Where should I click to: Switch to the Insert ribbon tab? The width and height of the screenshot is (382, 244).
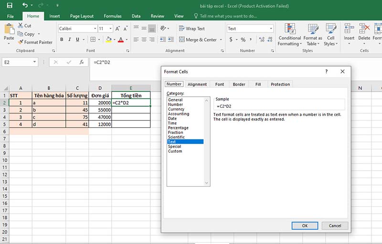(x=54, y=16)
